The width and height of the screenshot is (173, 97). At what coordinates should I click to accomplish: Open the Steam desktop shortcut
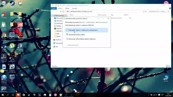pyautogui.click(x=12, y=4)
